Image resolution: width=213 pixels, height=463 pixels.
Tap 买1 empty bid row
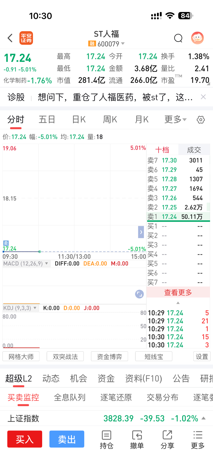(178, 226)
